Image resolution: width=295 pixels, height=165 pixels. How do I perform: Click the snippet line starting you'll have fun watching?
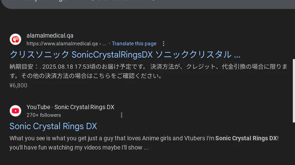79,147
